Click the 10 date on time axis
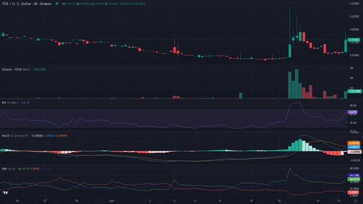363x204 pixels. (x=251, y=201)
